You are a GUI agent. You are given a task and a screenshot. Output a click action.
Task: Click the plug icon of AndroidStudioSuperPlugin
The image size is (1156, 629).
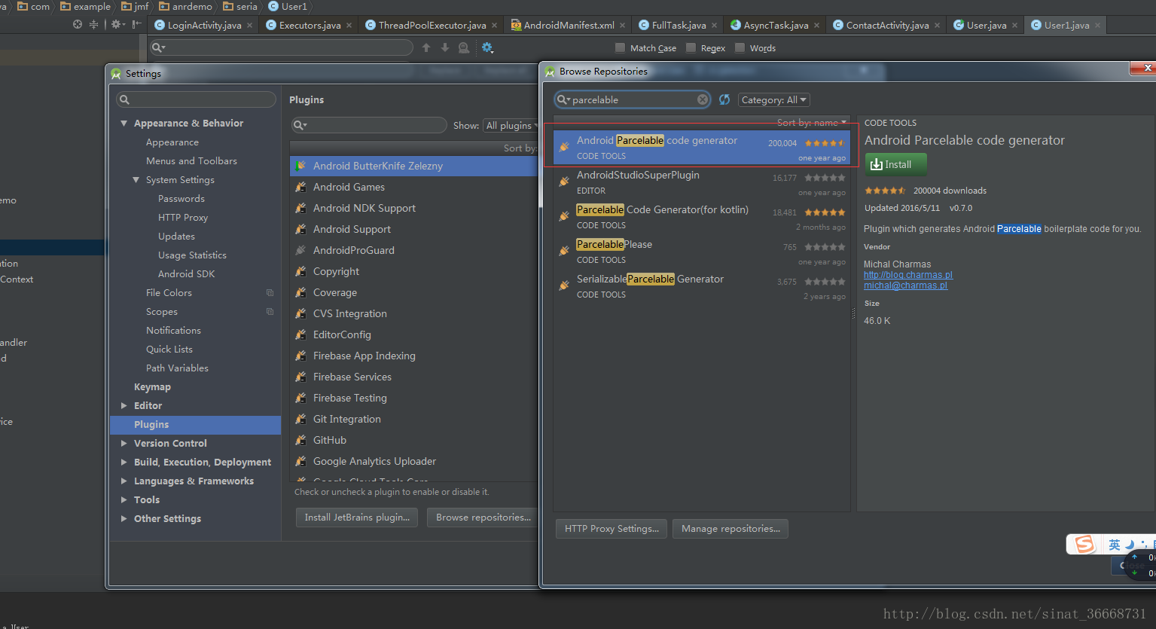click(x=564, y=181)
